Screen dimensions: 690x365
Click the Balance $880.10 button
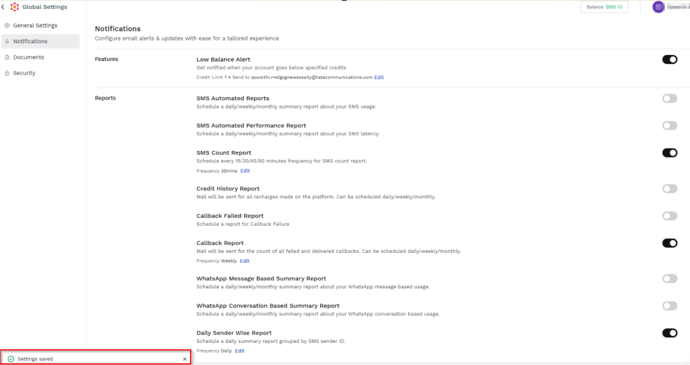point(604,7)
